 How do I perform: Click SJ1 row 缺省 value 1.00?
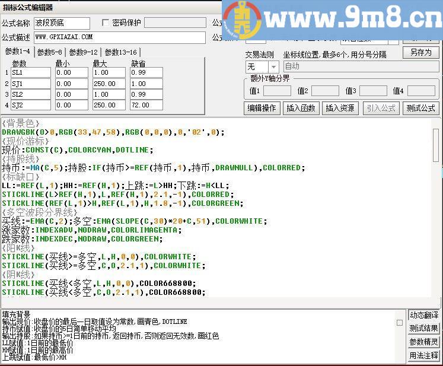coord(146,84)
